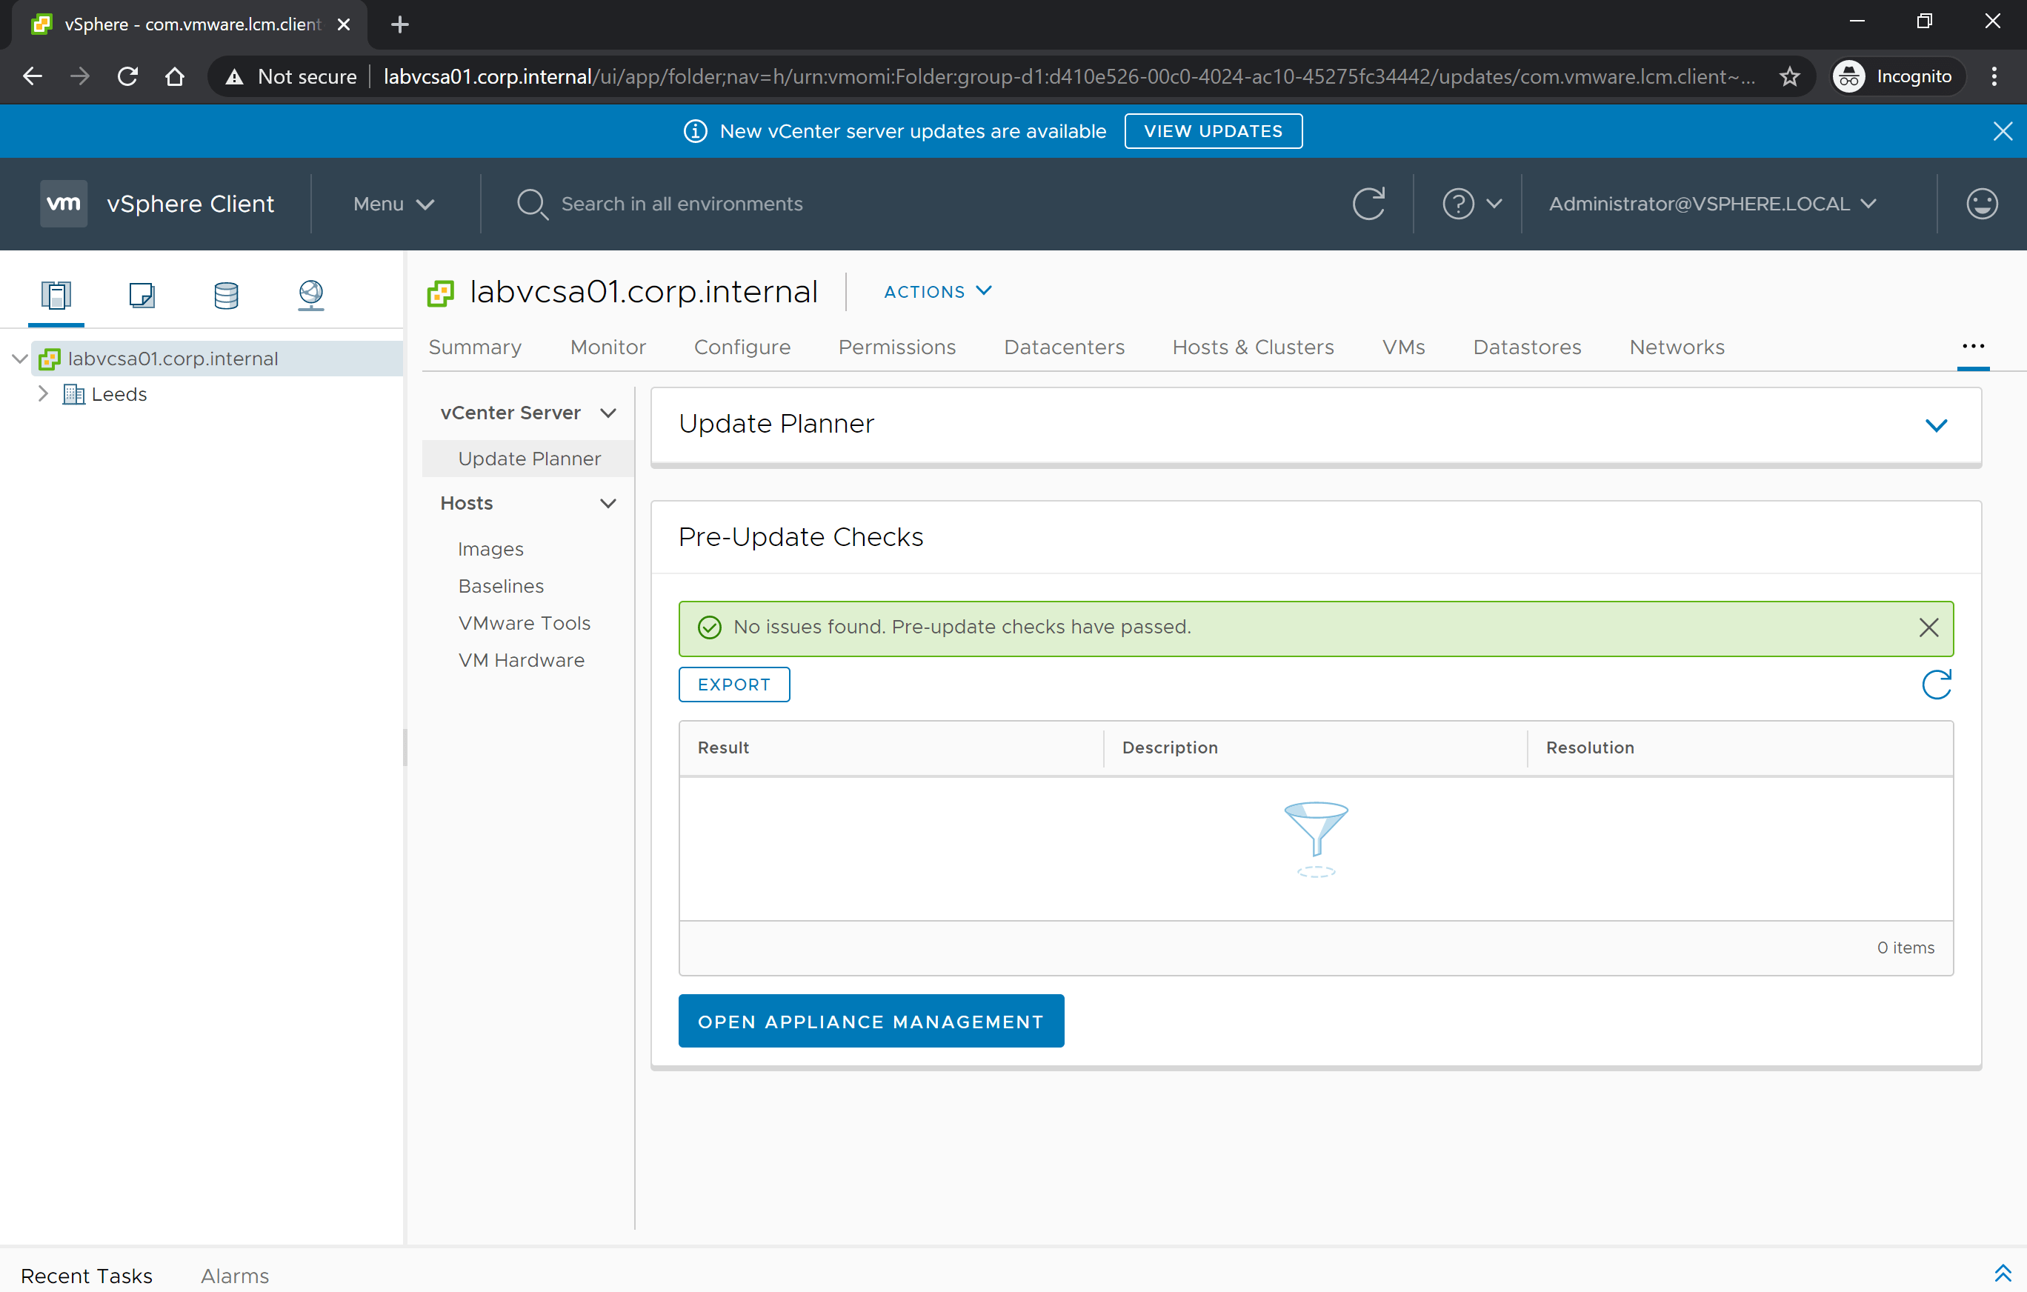Click the search magnifier icon
The height and width of the screenshot is (1292, 2027).
click(x=532, y=204)
